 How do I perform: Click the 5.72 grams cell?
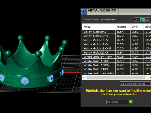tap(123, 36)
